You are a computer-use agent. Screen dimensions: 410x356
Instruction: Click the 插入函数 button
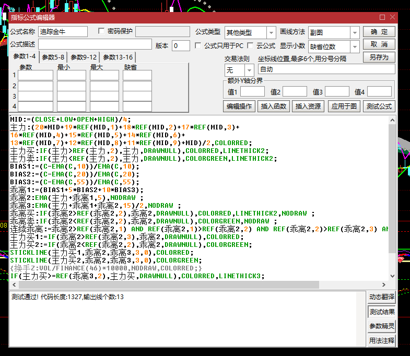click(x=274, y=106)
